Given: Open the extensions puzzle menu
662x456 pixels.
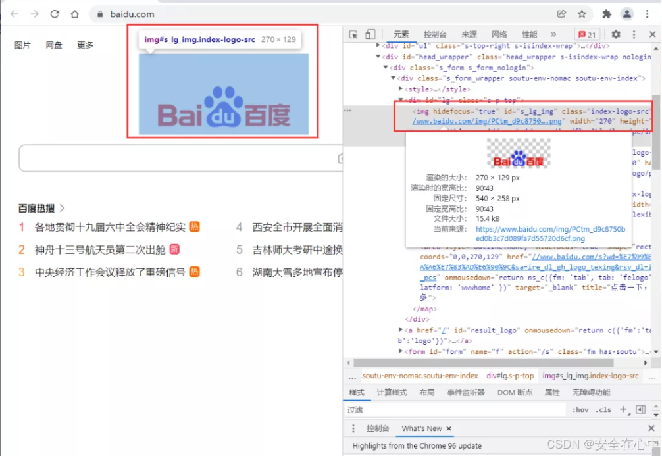Looking at the screenshot, I should 607,14.
